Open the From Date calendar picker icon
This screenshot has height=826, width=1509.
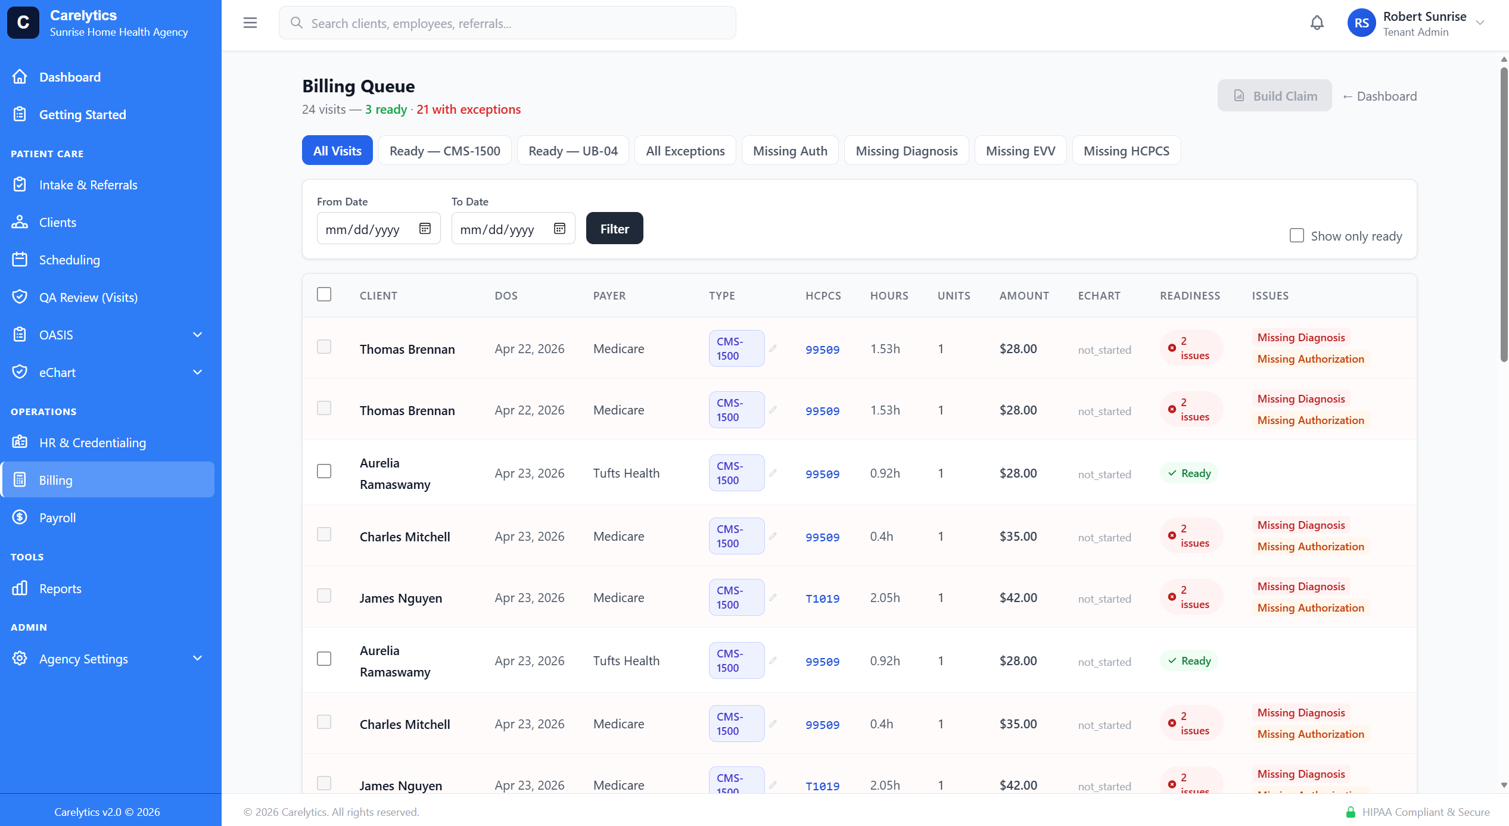[x=425, y=229]
